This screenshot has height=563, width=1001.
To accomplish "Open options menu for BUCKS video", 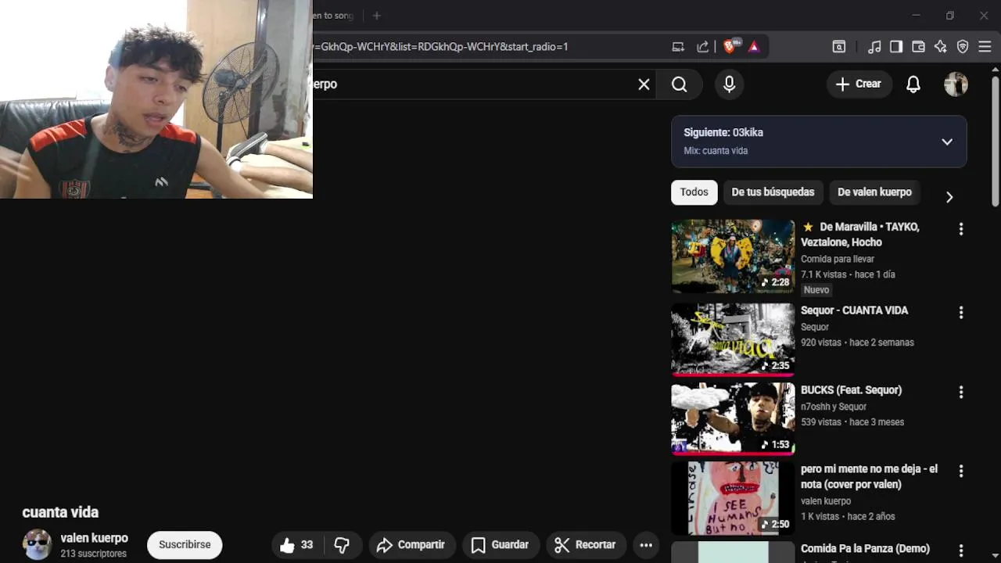I will click(961, 393).
